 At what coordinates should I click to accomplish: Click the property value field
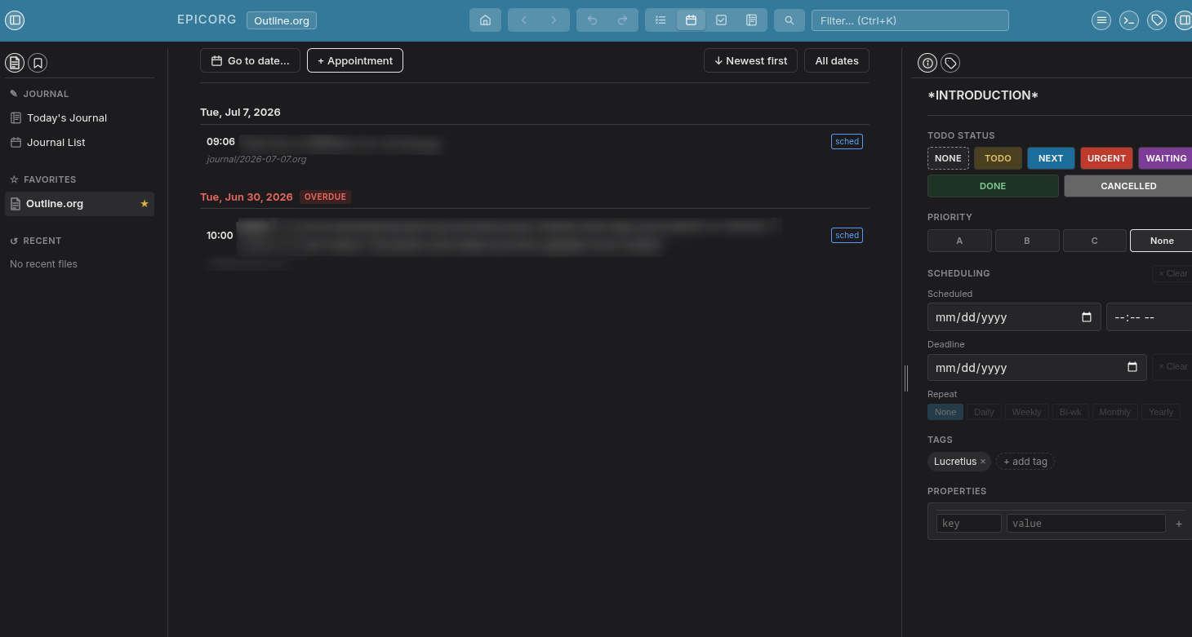click(1086, 524)
